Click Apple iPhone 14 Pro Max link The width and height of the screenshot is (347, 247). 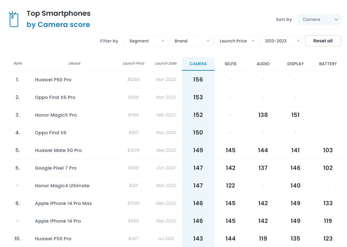(x=63, y=203)
